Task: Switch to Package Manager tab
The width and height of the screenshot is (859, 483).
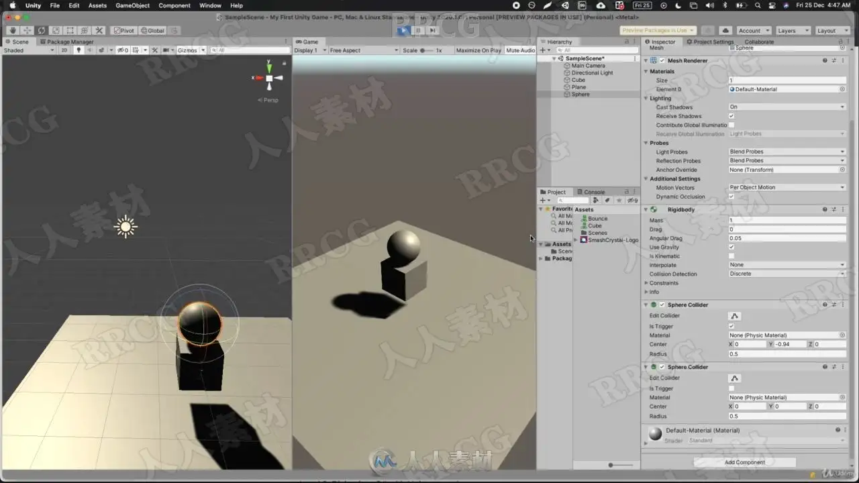Action: point(66,42)
